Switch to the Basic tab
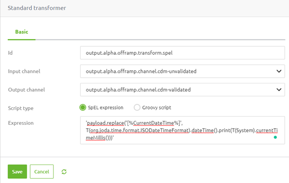 point(21,32)
